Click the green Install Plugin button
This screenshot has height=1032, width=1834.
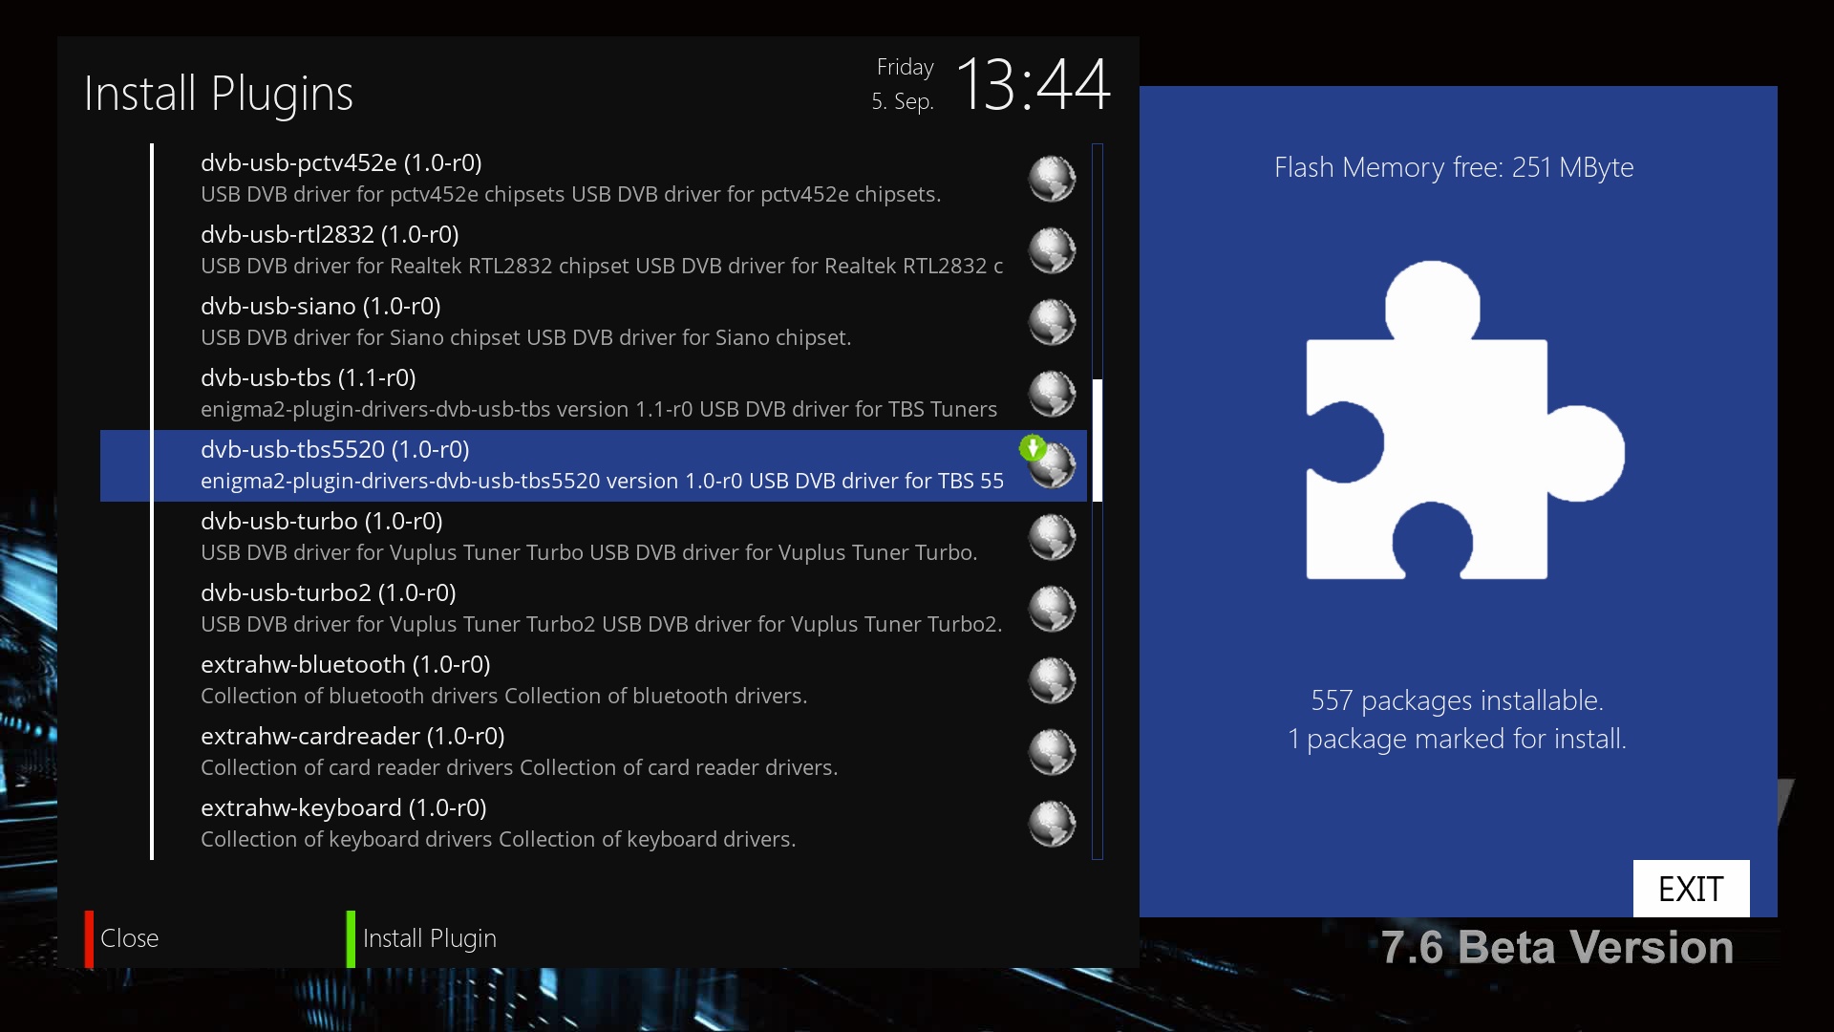421,938
